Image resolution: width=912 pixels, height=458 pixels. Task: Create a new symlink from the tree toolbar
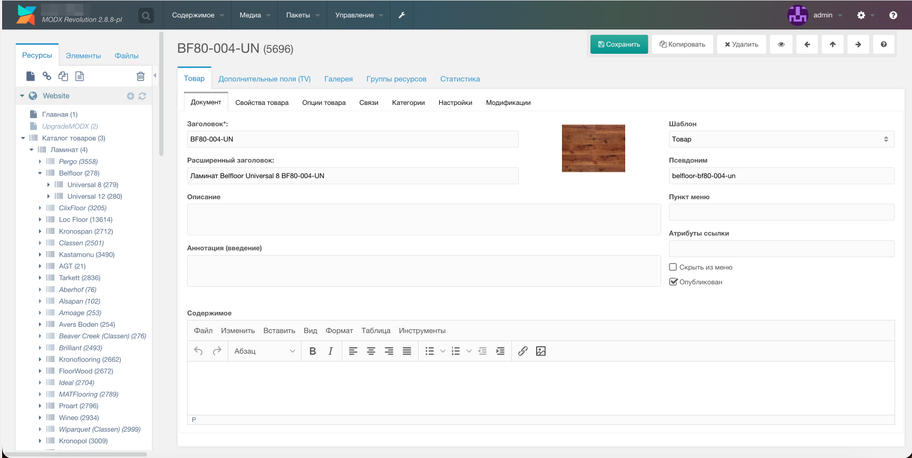click(63, 76)
